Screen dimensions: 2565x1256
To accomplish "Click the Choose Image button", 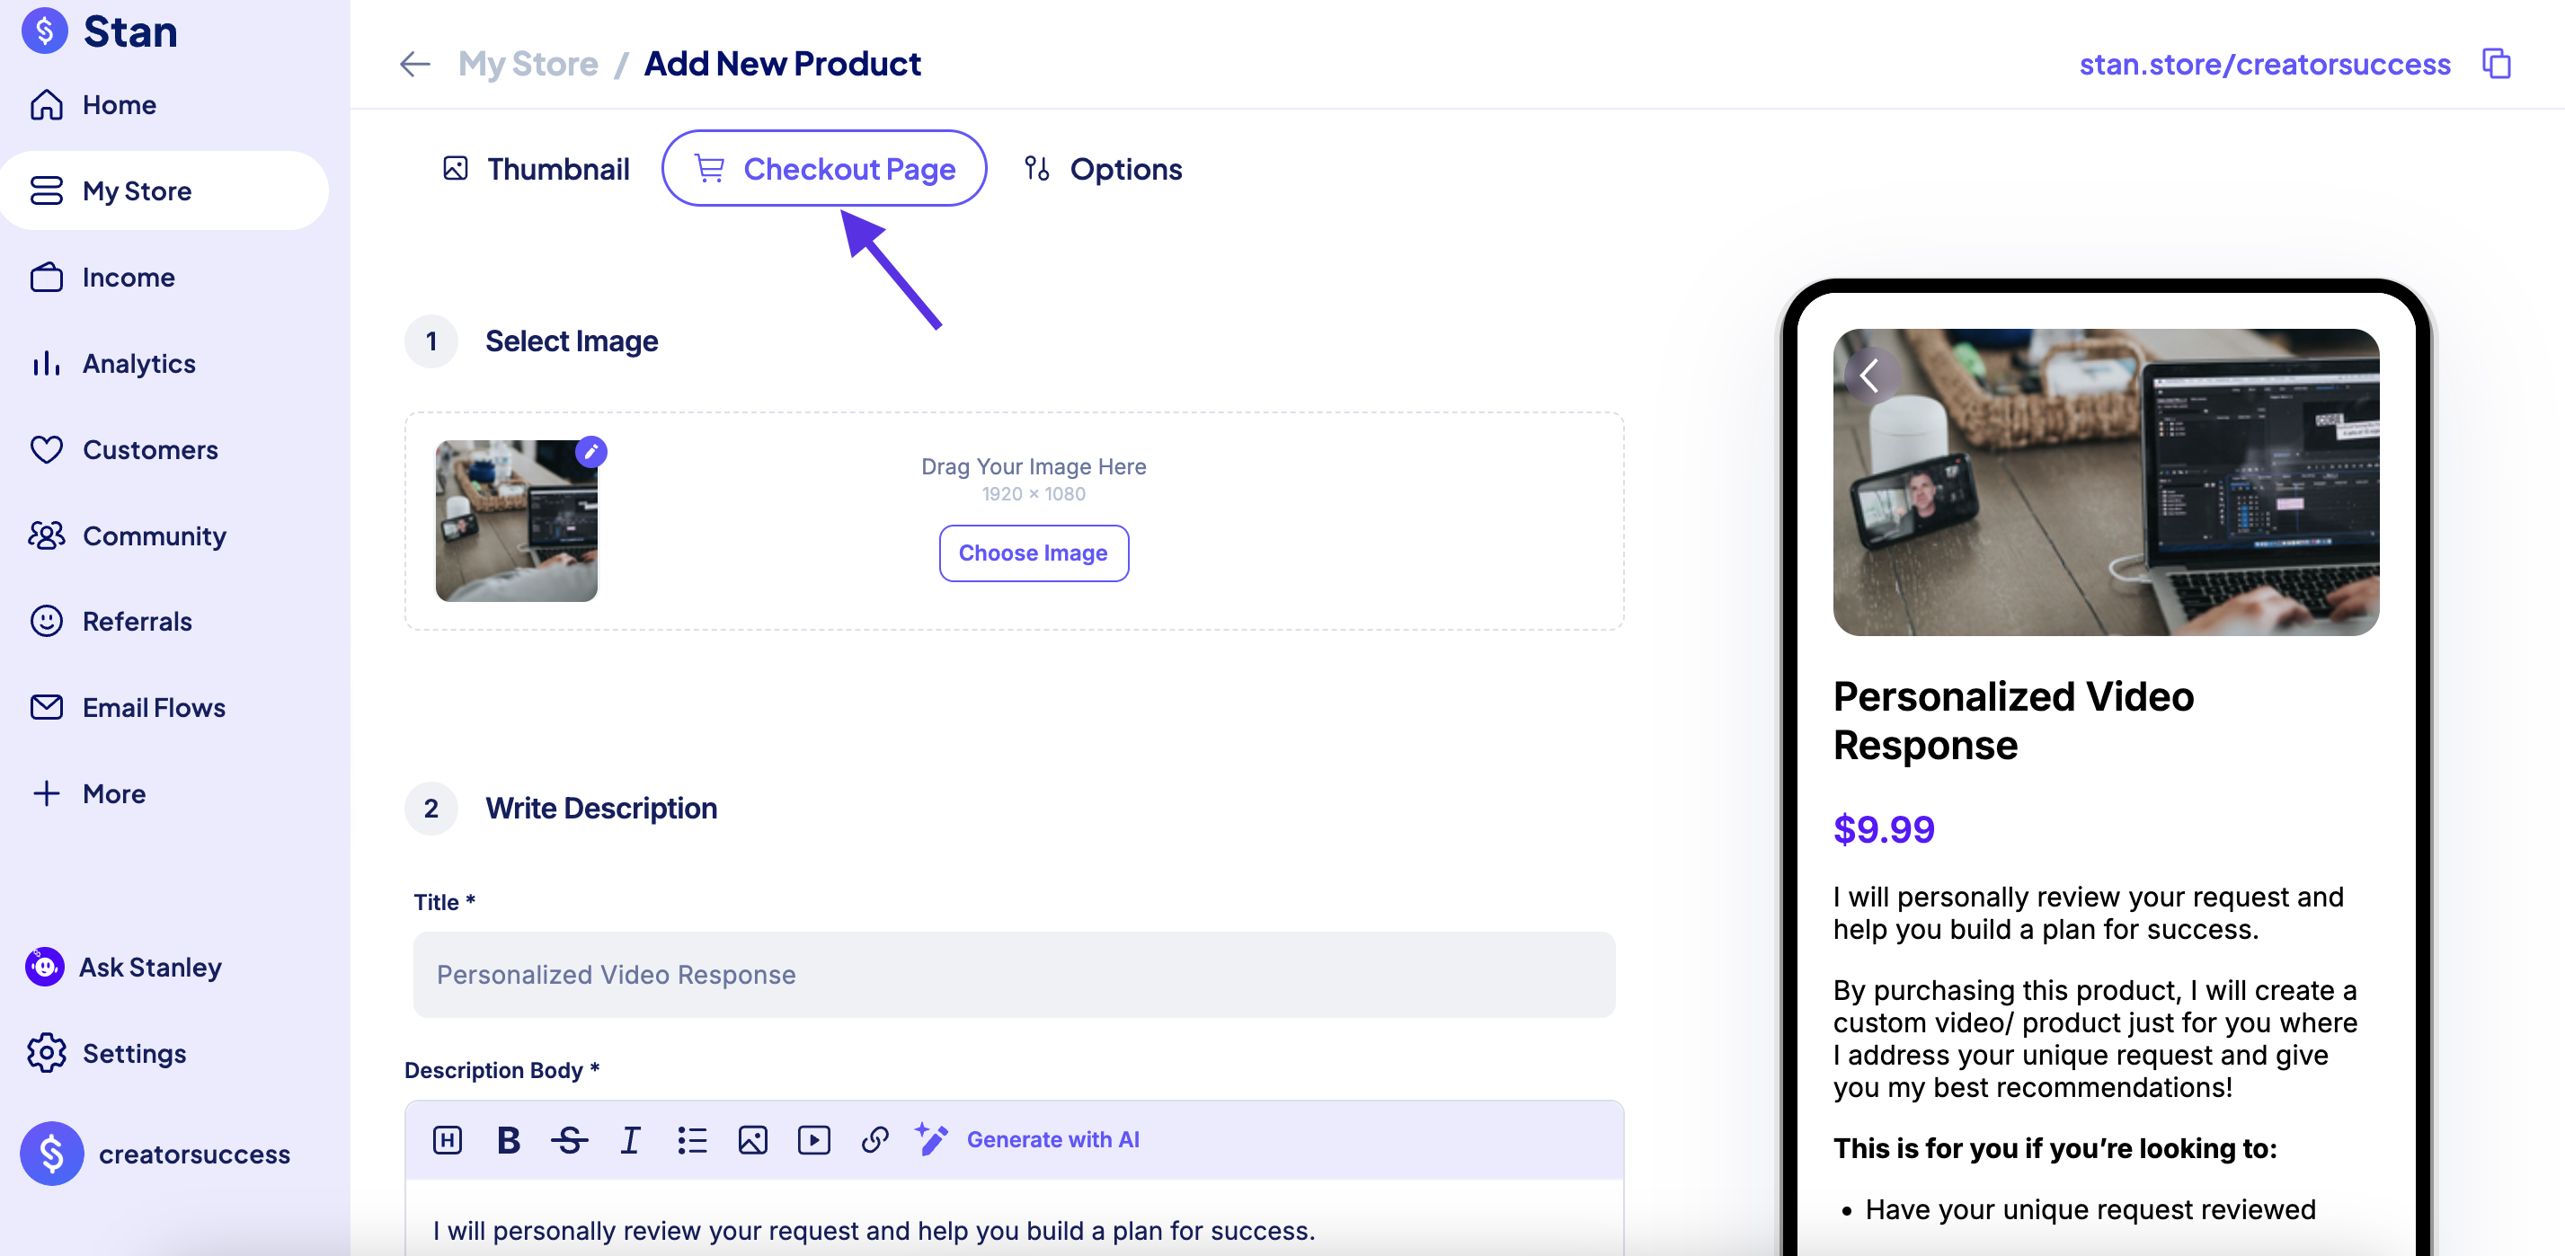I will (x=1033, y=553).
